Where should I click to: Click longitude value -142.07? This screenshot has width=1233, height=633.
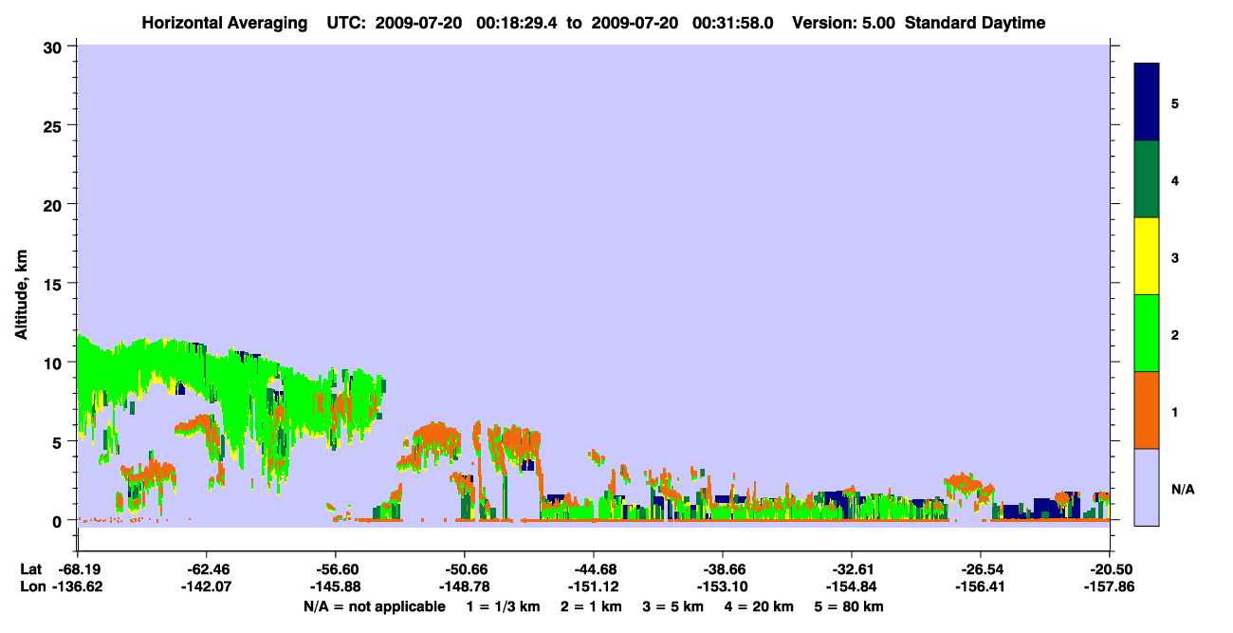click(x=206, y=587)
